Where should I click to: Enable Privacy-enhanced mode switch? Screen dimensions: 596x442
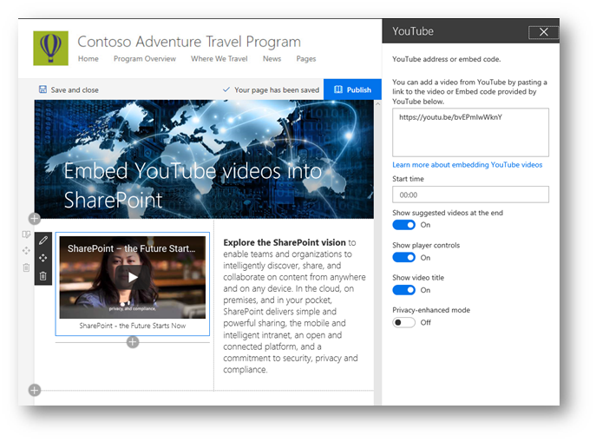(403, 322)
